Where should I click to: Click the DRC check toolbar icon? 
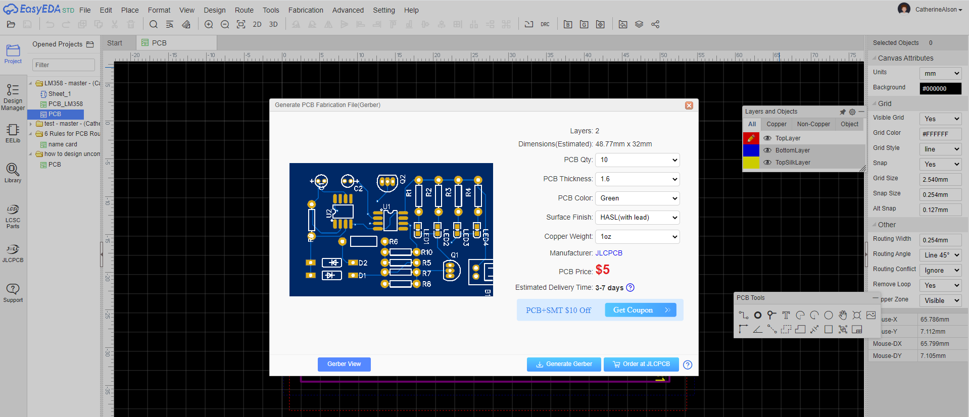pos(545,24)
